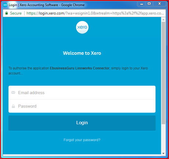Click the green padlock secure icon
The height and width of the screenshot is (159, 169).
coord(7,13)
